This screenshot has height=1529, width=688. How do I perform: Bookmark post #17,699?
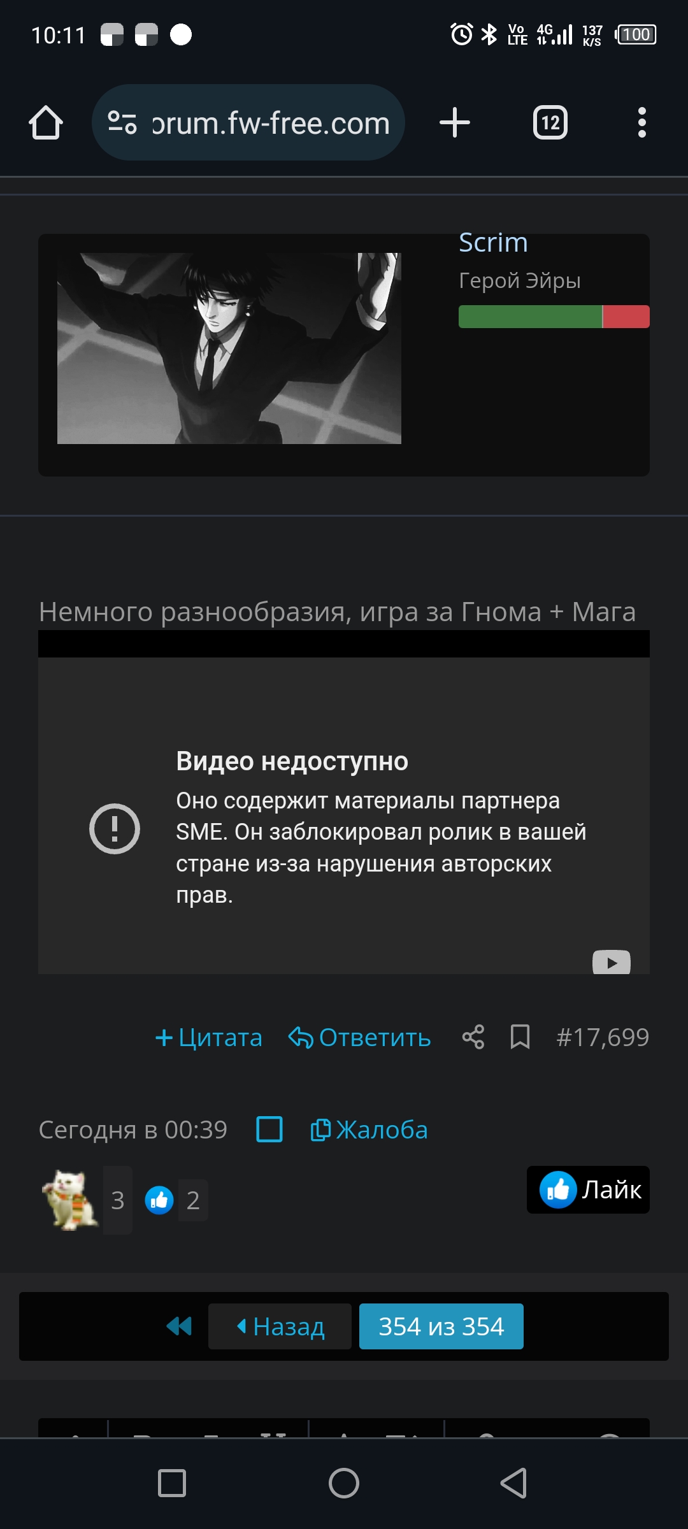tap(520, 1037)
